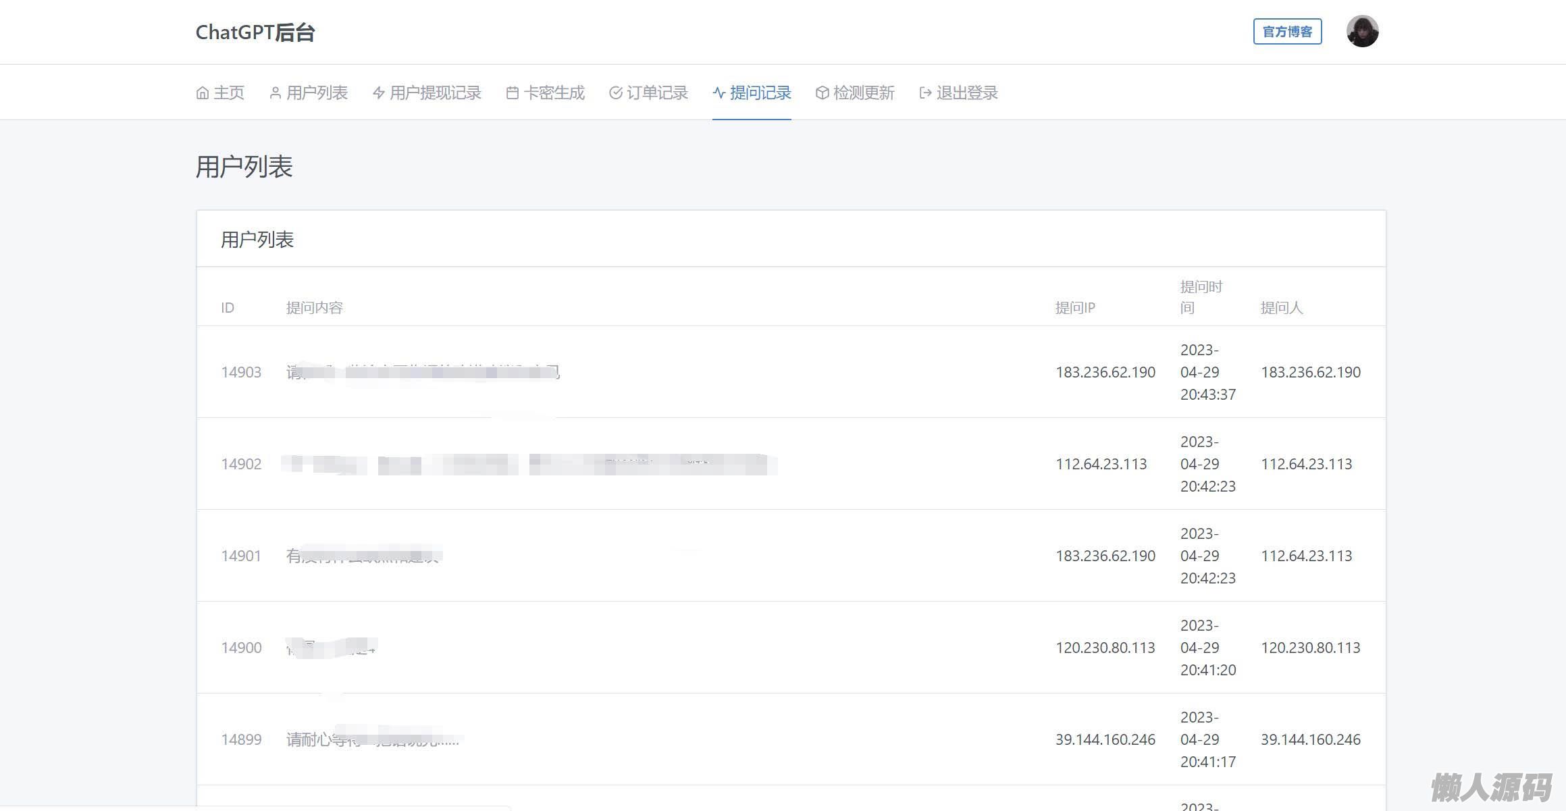Image resolution: width=1566 pixels, height=811 pixels.
Task: Open the user avatar in the header
Action: coord(1362,32)
